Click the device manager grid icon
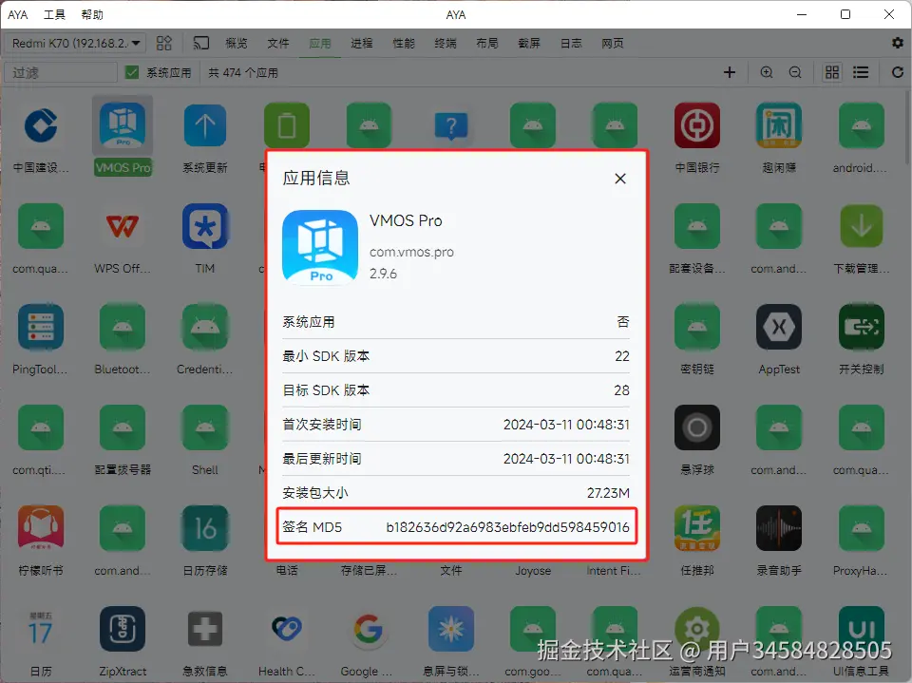912x683 pixels. 164,43
